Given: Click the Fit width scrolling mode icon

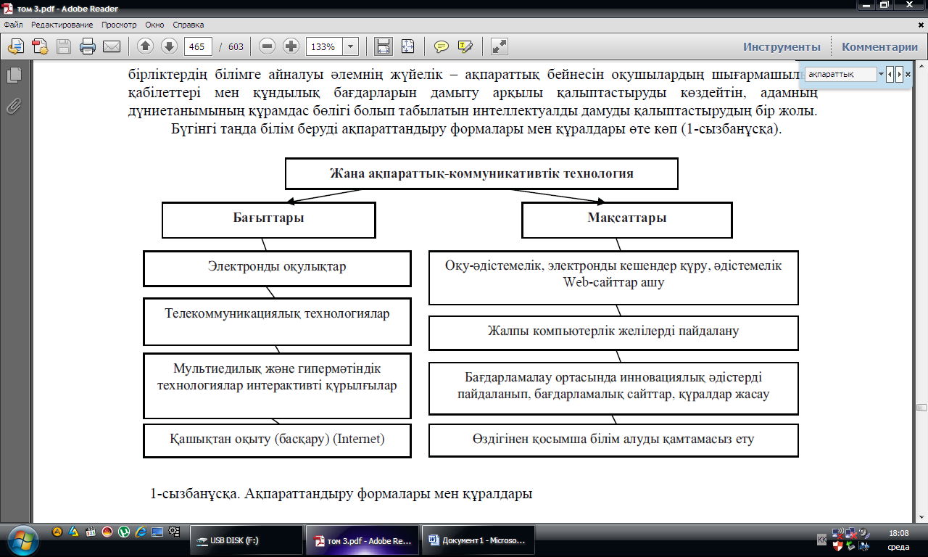Looking at the screenshot, I should pyautogui.click(x=383, y=46).
